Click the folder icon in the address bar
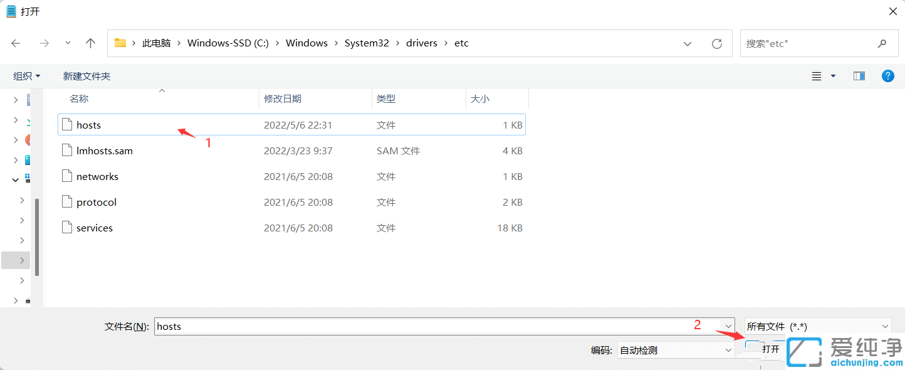Viewport: 905px width, 370px height. 120,43
